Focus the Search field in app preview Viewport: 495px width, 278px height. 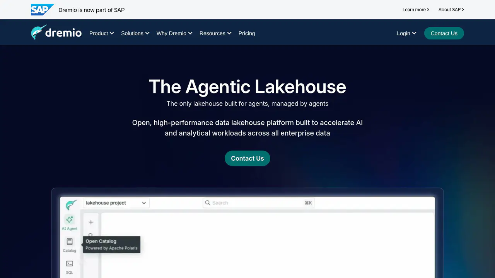(x=258, y=203)
